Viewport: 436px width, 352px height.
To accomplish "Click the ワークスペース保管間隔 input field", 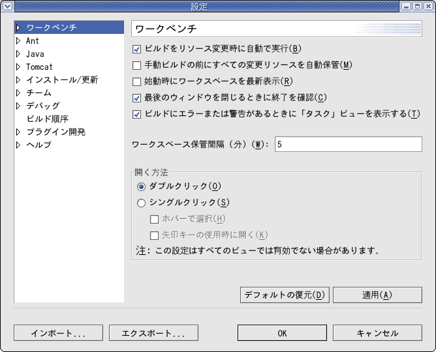I will tap(349, 144).
